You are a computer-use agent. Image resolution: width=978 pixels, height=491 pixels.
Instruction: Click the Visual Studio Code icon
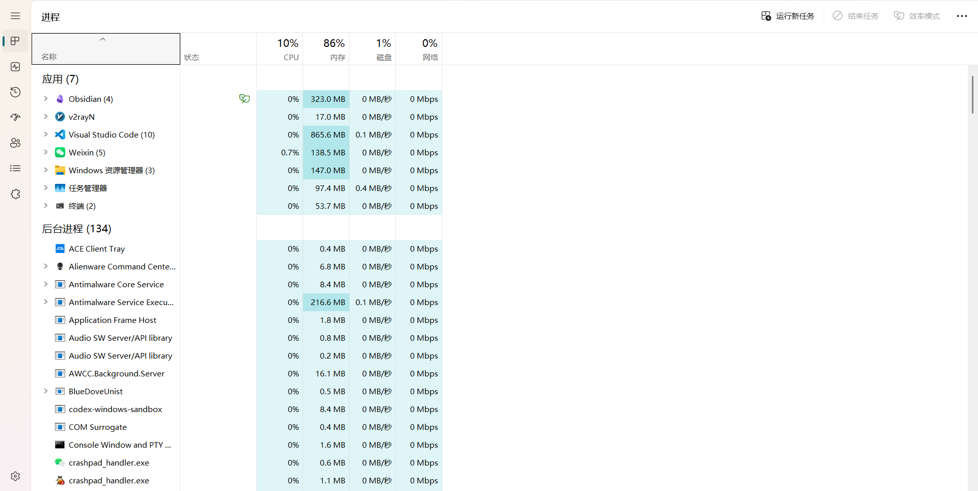coord(60,134)
